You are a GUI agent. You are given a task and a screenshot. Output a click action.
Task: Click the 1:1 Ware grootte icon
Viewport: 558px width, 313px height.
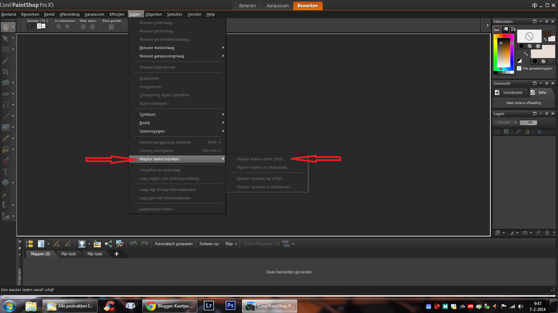coord(111,27)
